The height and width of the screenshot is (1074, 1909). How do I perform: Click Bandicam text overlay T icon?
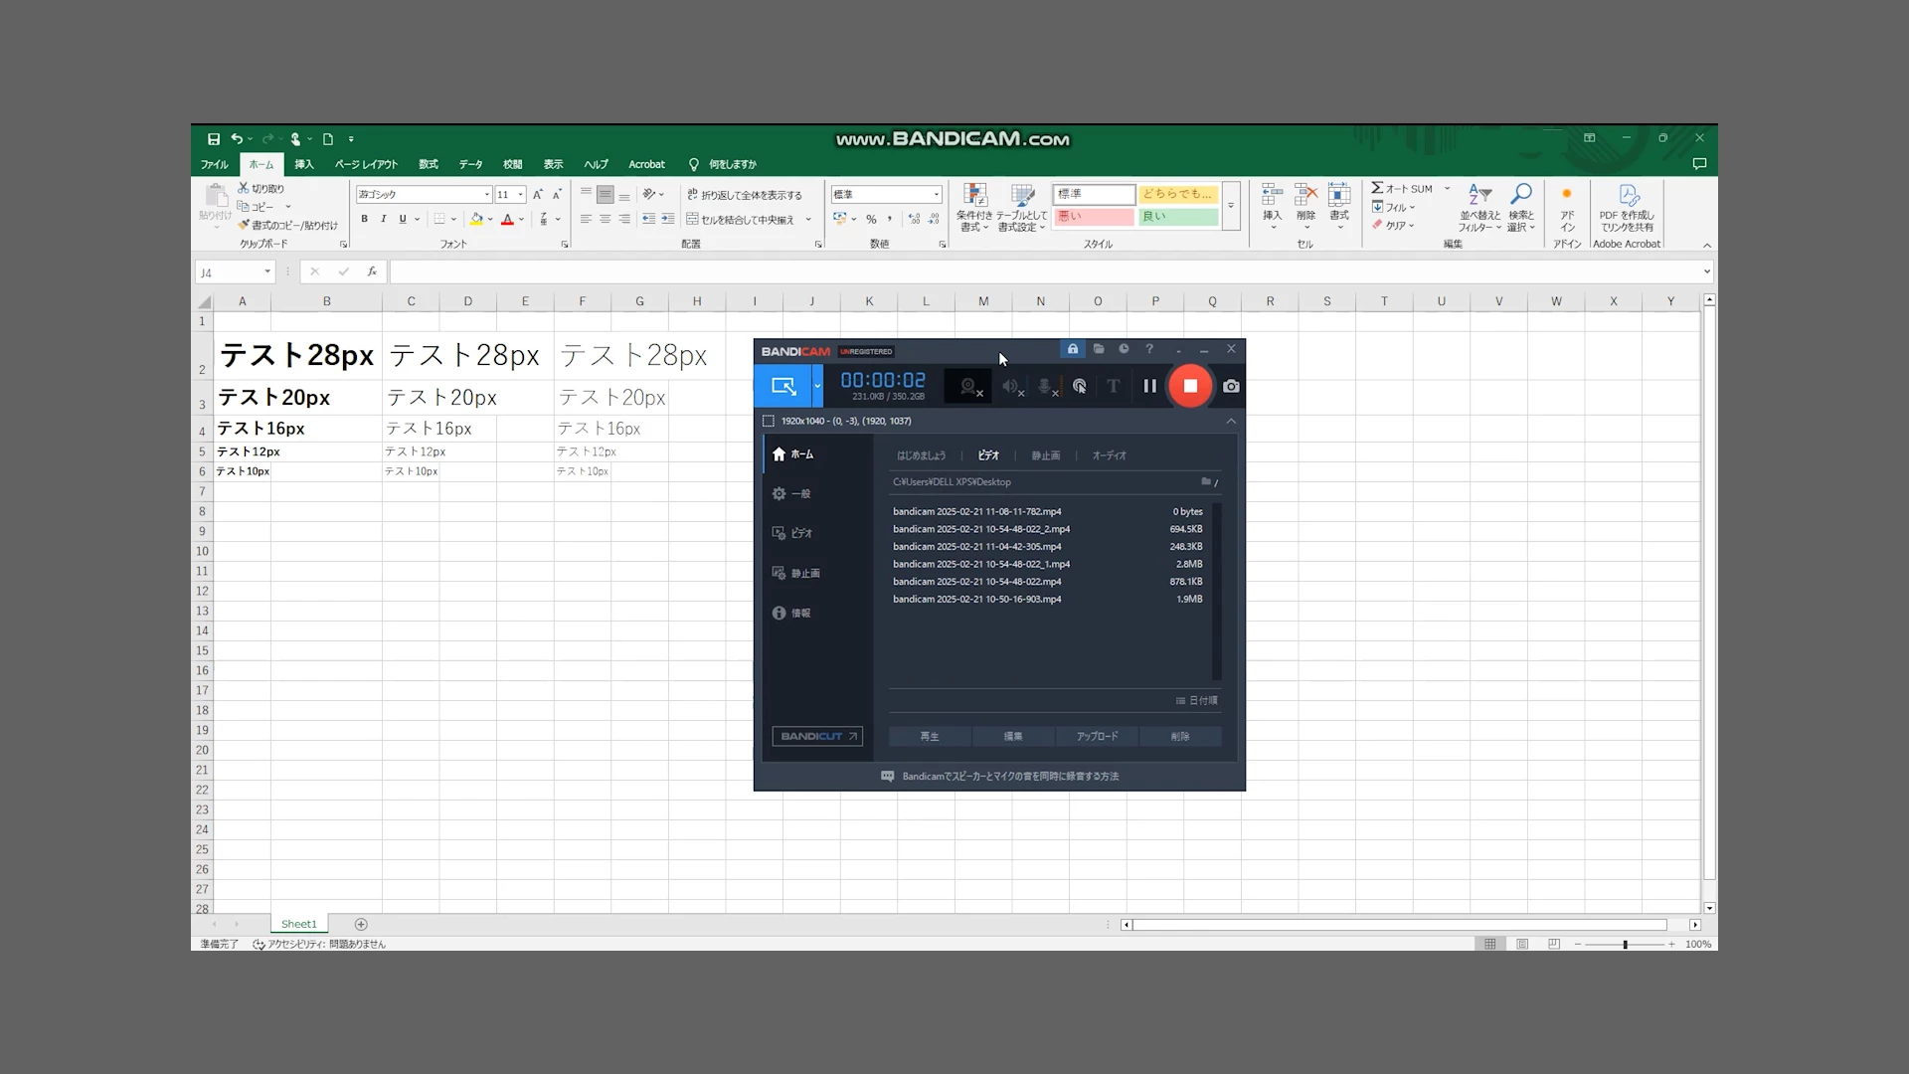tap(1114, 386)
